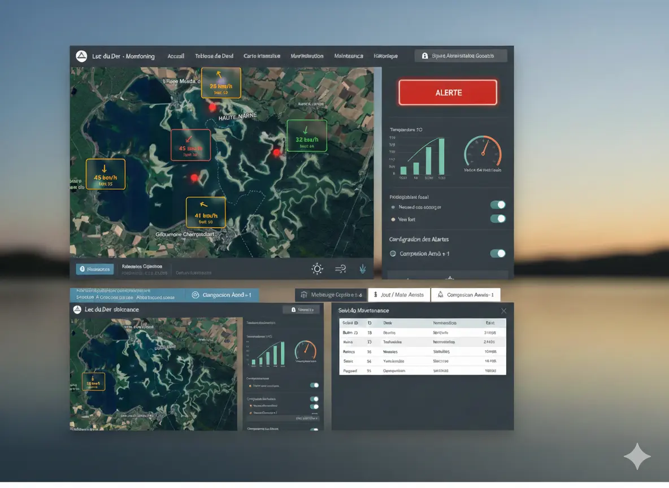Image resolution: width=669 pixels, height=488 pixels.
Task: Turn off the 'Compresion Amà +1' switch
Action: (x=498, y=254)
